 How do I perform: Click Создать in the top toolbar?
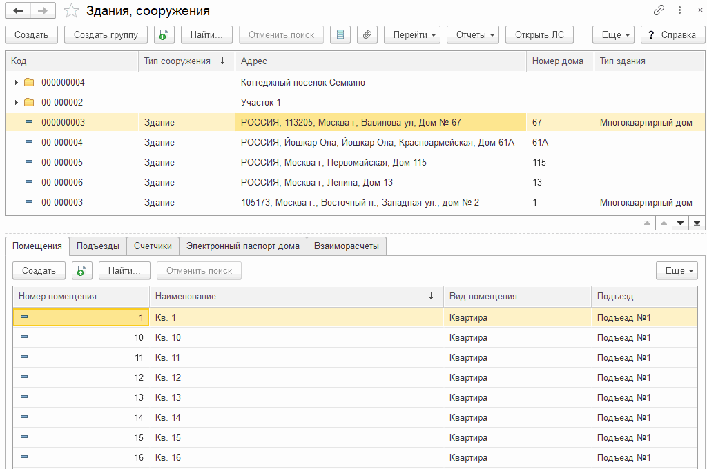pos(32,34)
